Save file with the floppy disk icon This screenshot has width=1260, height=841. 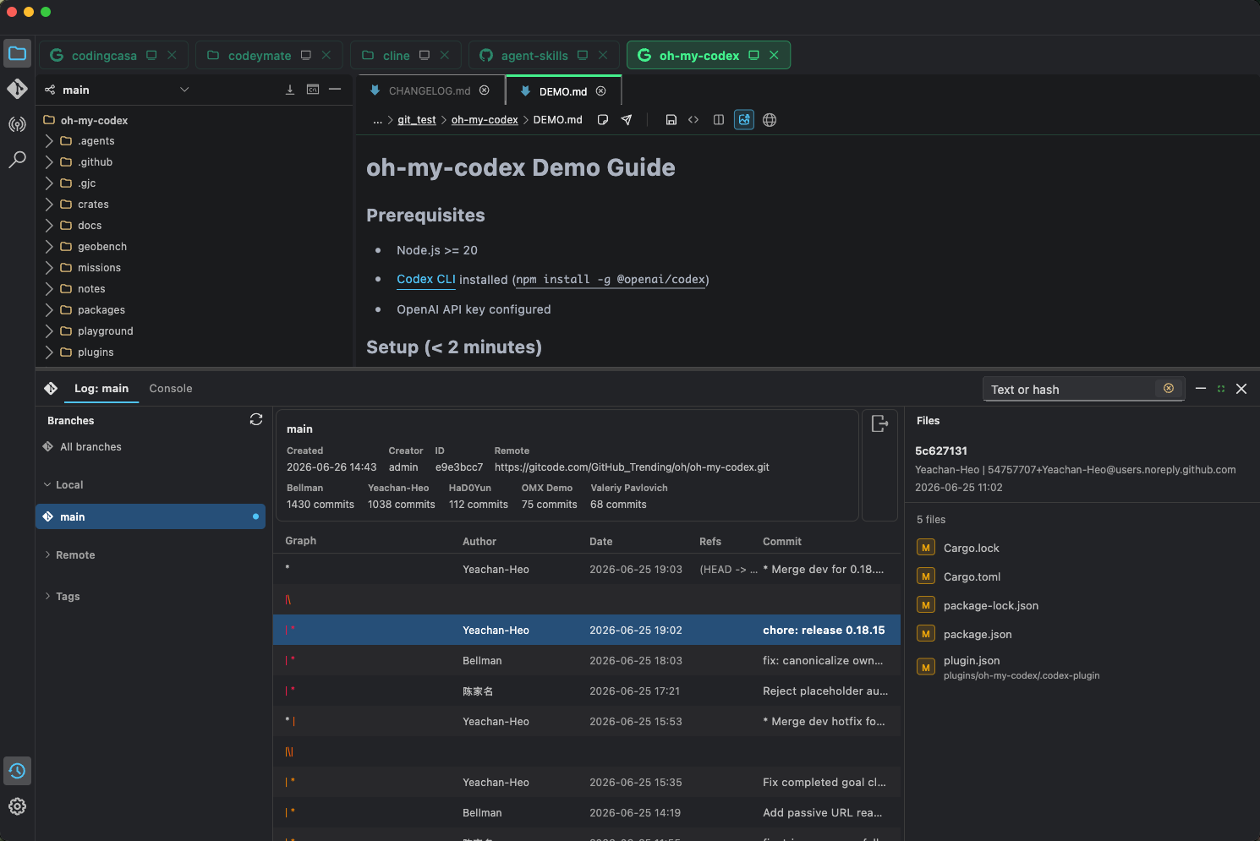point(671,120)
